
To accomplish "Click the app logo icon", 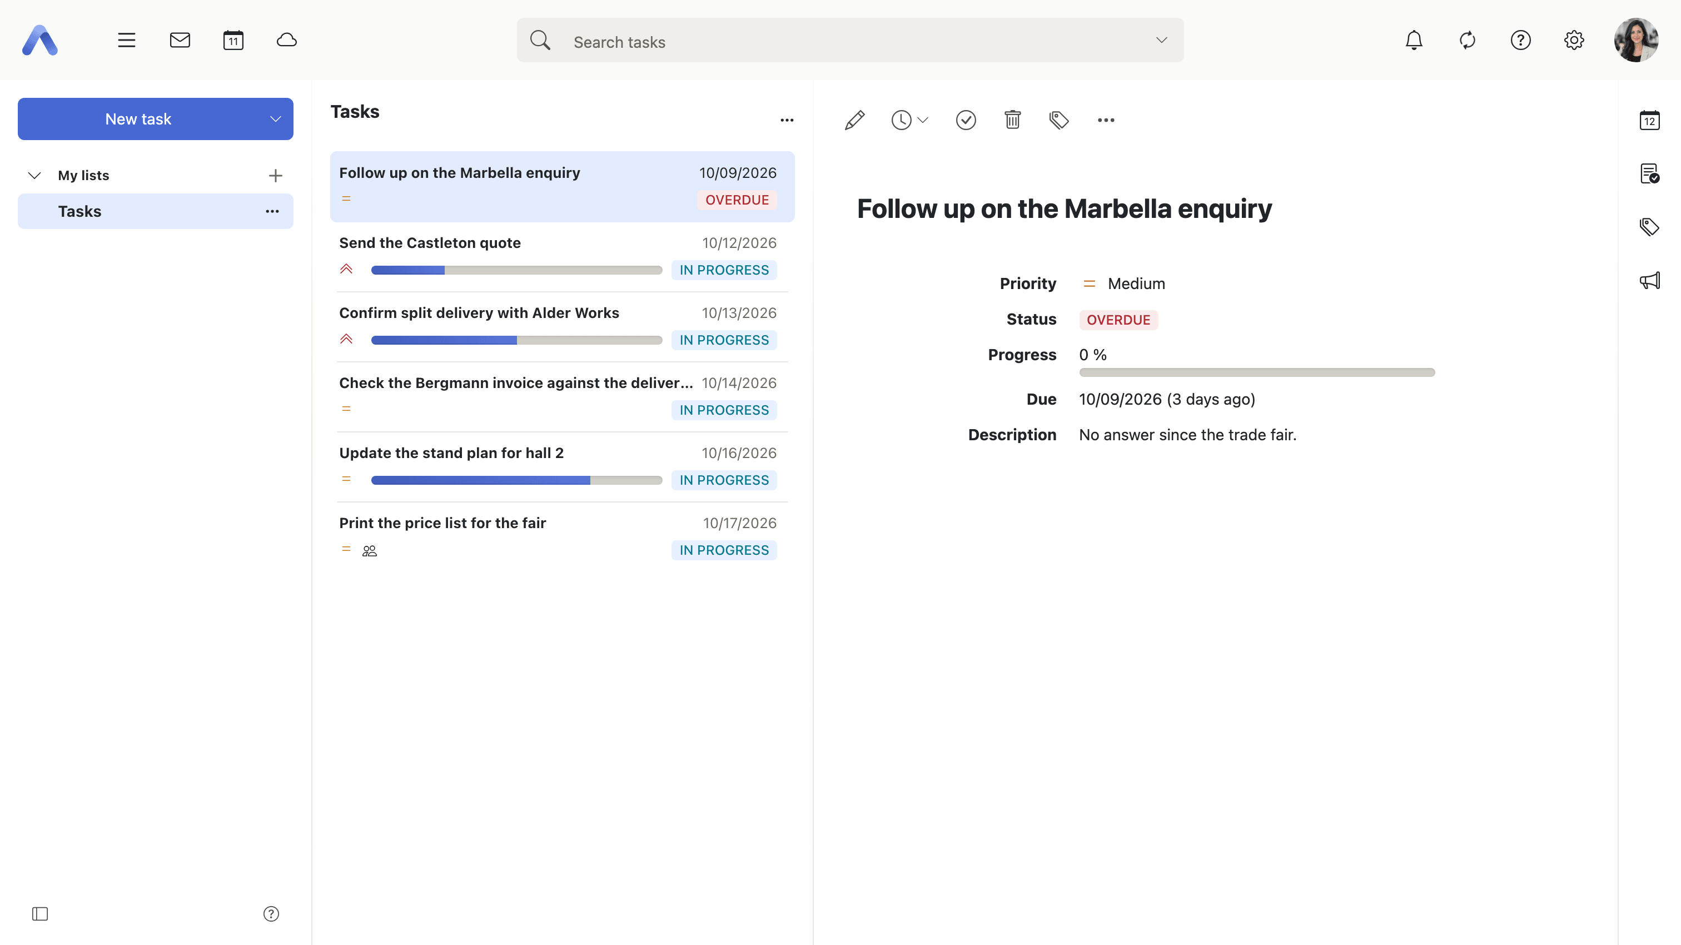I will [40, 41].
